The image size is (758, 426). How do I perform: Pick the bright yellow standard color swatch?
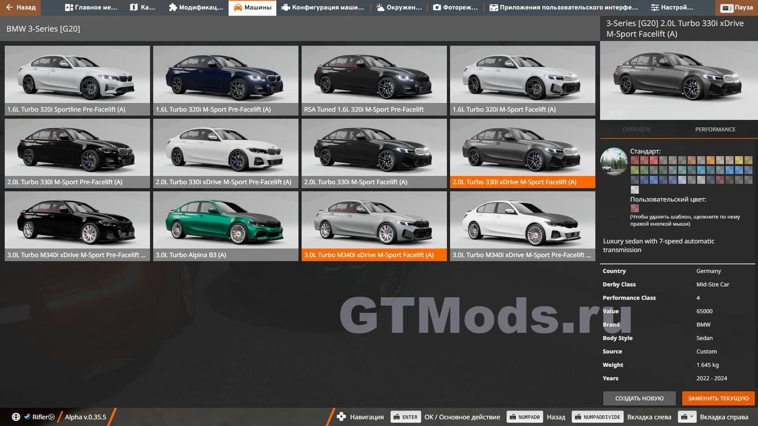739,160
